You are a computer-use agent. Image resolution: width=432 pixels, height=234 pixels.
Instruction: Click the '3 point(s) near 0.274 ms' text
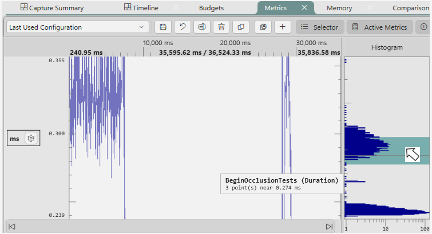[x=263, y=188]
